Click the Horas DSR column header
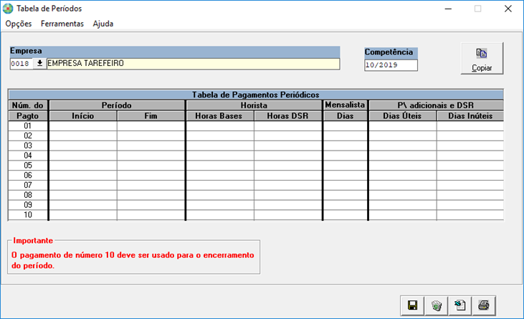This screenshot has height=319, width=524. [287, 116]
